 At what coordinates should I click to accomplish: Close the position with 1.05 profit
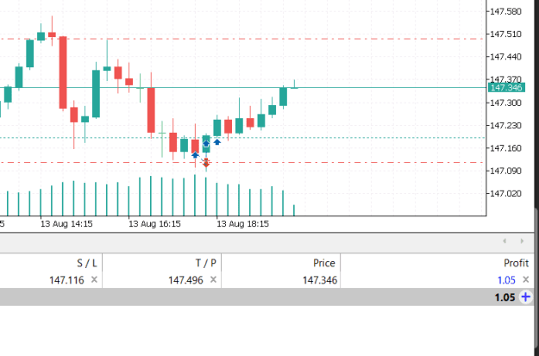click(525, 279)
